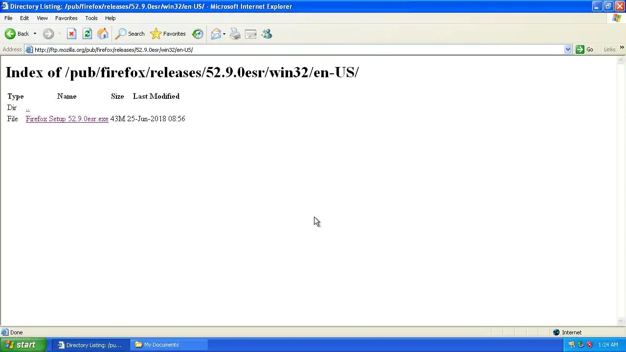Click the red shield security tray icon
626x352 pixels.
(x=589, y=345)
